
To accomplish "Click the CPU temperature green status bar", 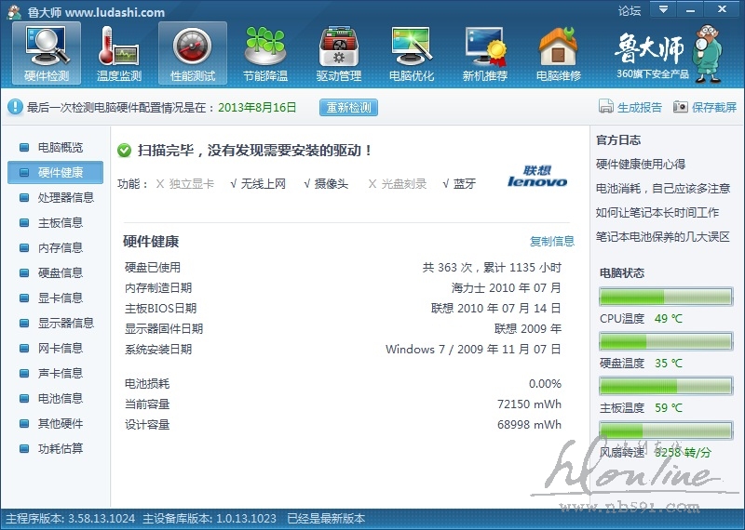I will [x=666, y=297].
